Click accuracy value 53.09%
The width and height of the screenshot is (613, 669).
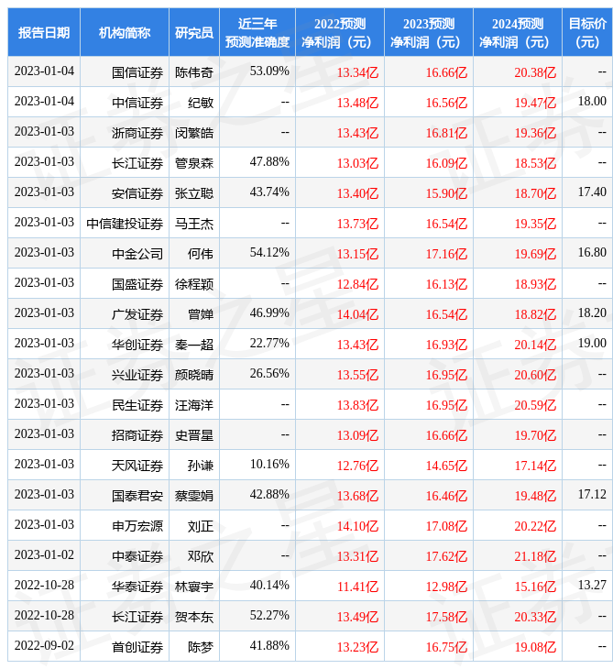(269, 71)
